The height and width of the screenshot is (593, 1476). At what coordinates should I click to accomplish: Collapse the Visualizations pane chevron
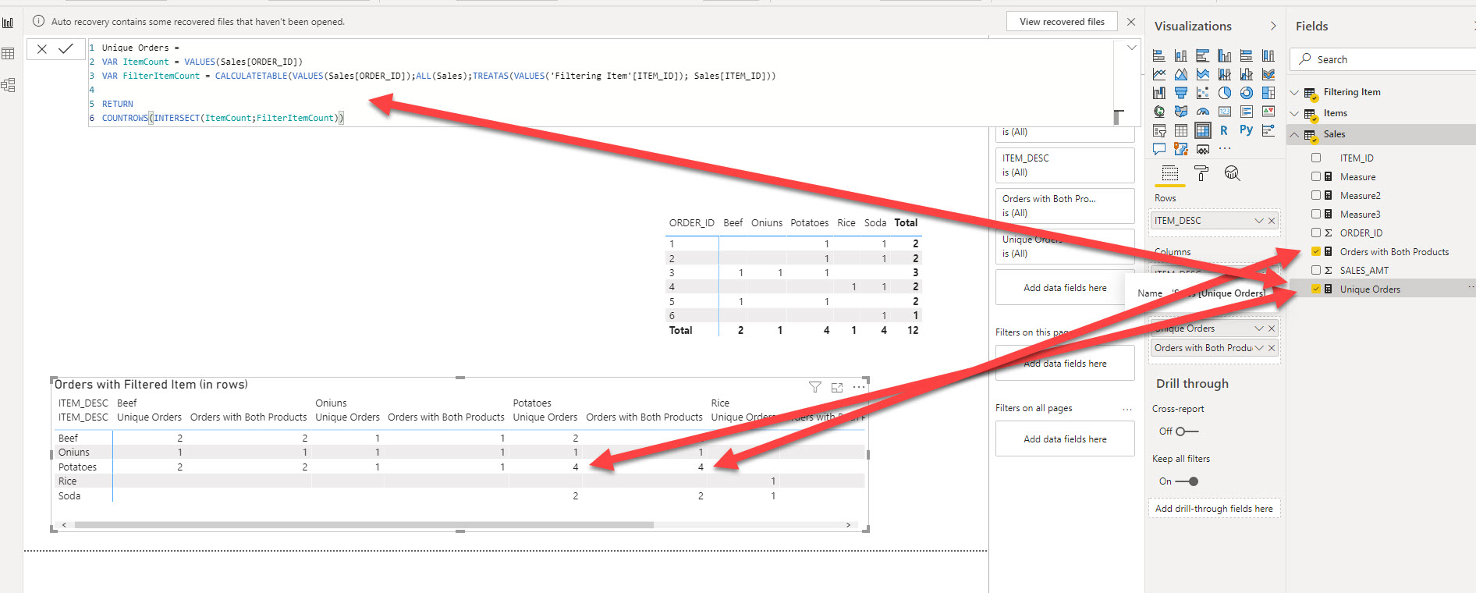point(1273,26)
